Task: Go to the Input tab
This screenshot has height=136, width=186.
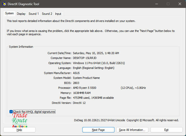Action: point(58,14)
